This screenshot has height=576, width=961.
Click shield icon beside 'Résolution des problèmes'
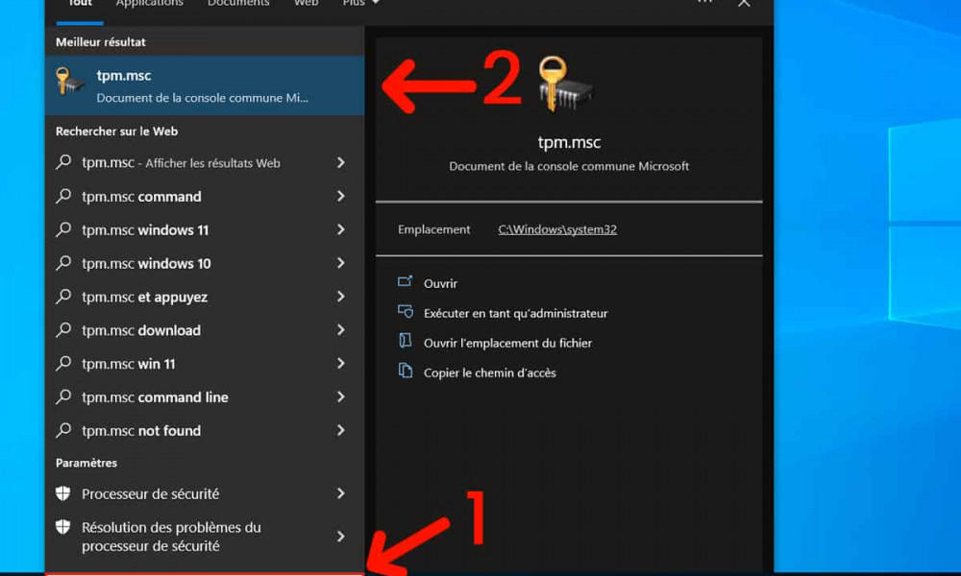[63, 527]
